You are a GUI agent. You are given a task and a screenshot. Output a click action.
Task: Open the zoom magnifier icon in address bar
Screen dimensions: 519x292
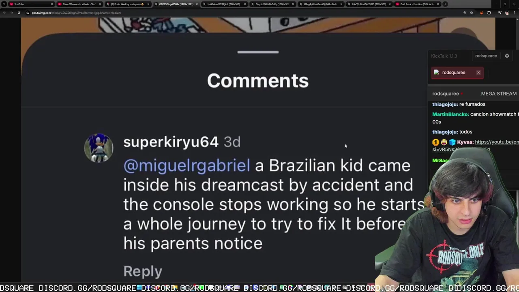click(465, 13)
